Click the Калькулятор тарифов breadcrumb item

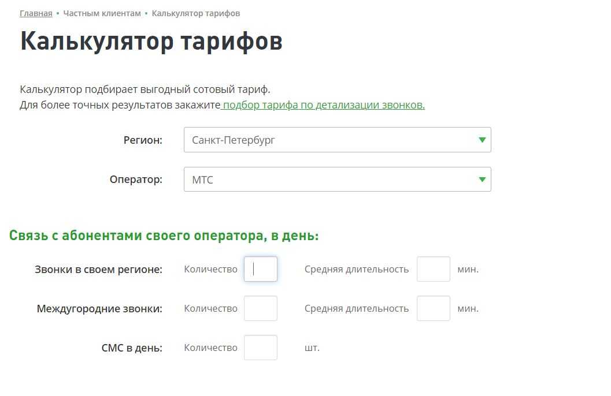coord(195,13)
